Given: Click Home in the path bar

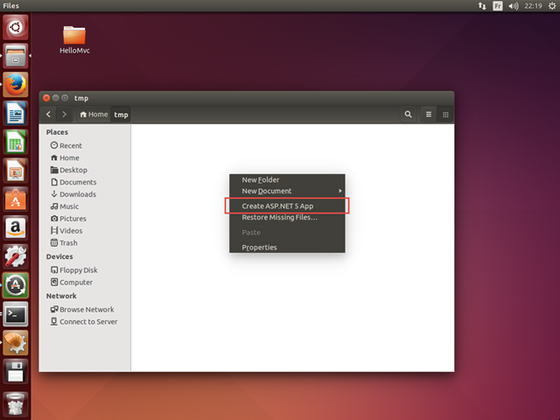Looking at the screenshot, I should [94, 115].
